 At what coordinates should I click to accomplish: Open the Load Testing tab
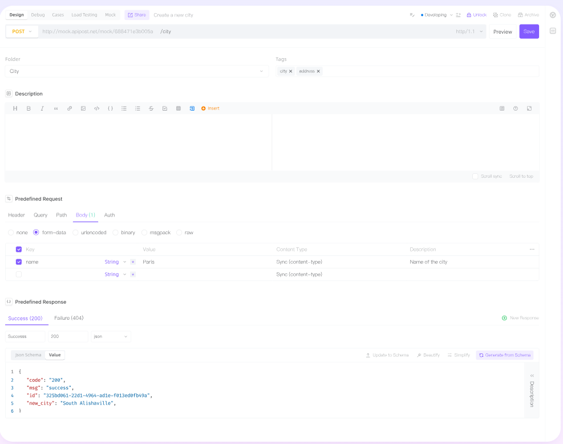point(84,15)
